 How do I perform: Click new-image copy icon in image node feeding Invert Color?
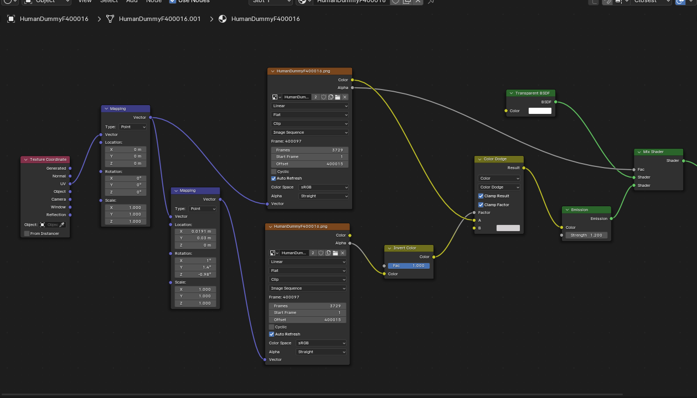coord(329,253)
